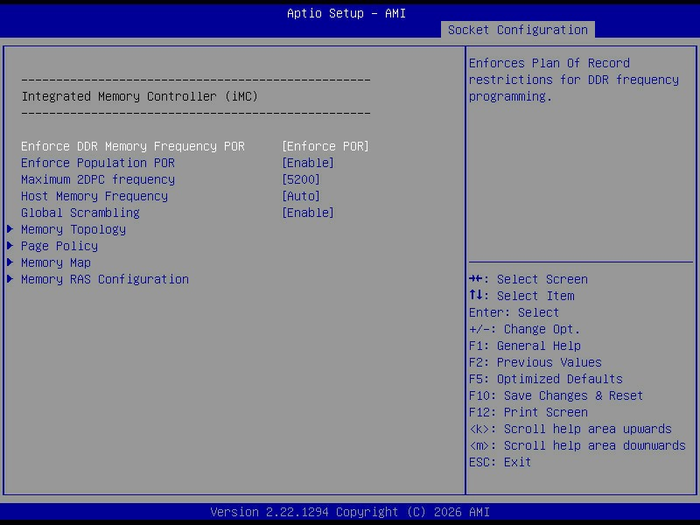Viewport: 700px width, 525px height.
Task: Select Enforce DDR Memory Frequency POR label
Action: point(133,146)
